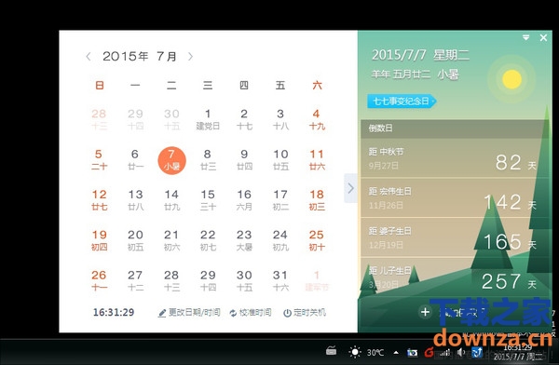Click the keyboard tray icon

(331, 351)
